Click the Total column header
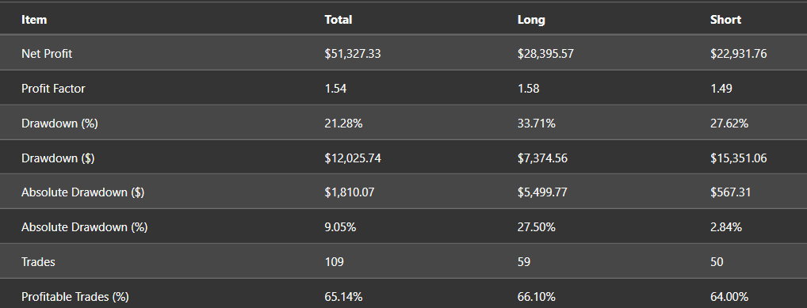 click(338, 20)
